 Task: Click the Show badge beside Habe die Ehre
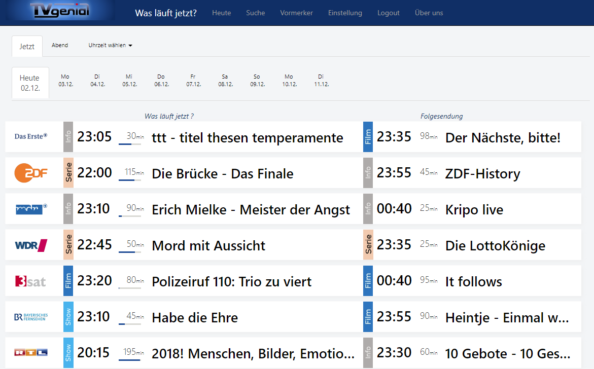[68, 317]
